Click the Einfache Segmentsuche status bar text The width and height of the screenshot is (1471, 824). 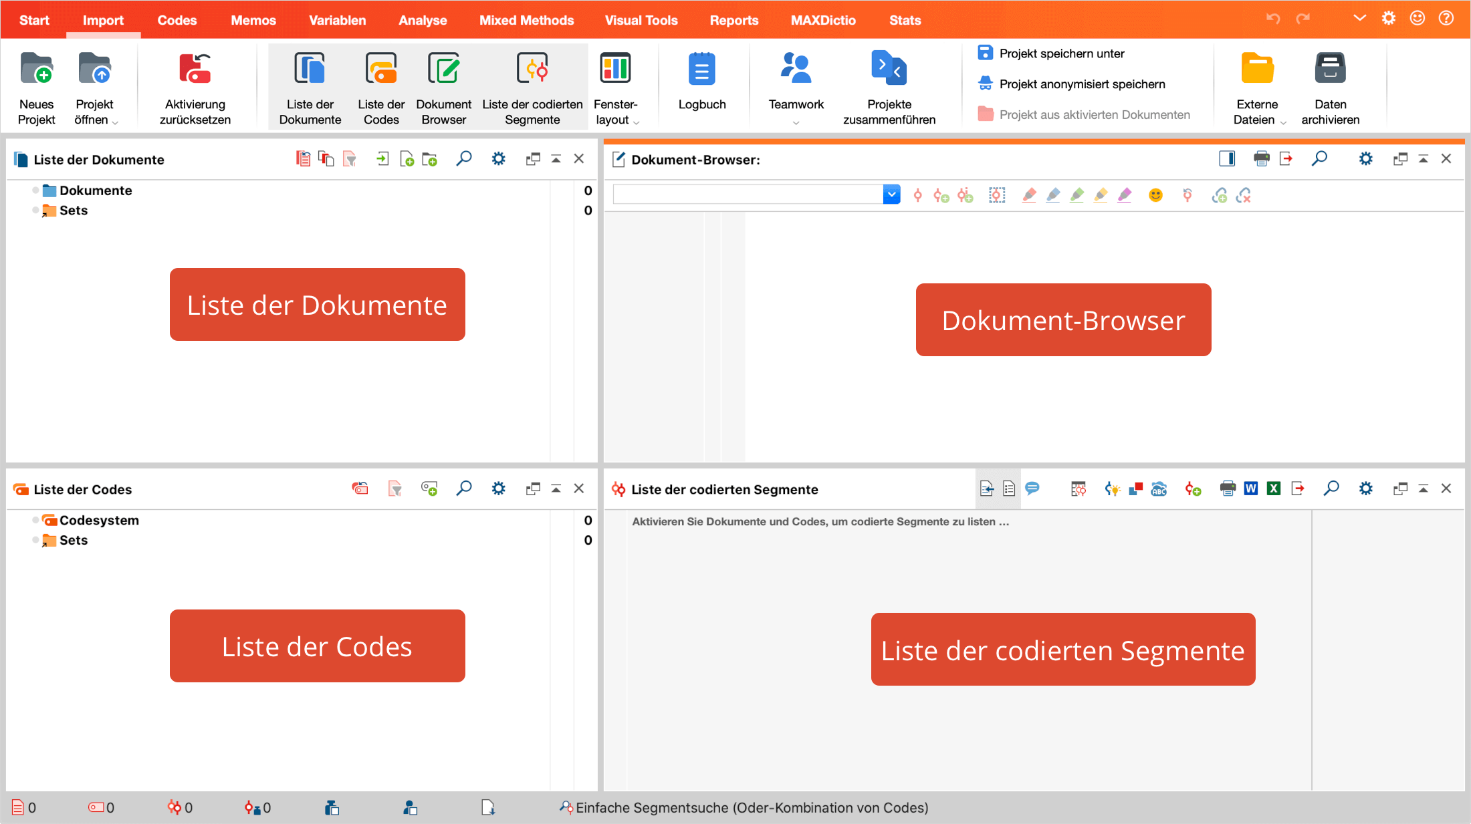752,807
